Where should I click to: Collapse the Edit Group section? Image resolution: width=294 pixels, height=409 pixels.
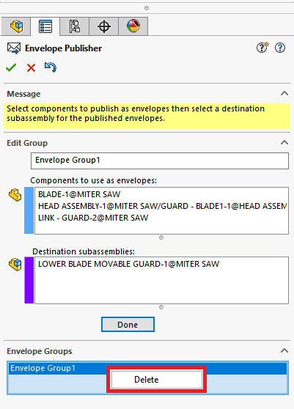[x=284, y=142]
